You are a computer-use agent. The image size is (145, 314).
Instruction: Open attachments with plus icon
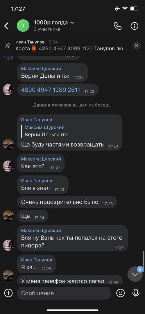pyautogui.click(x=8, y=293)
